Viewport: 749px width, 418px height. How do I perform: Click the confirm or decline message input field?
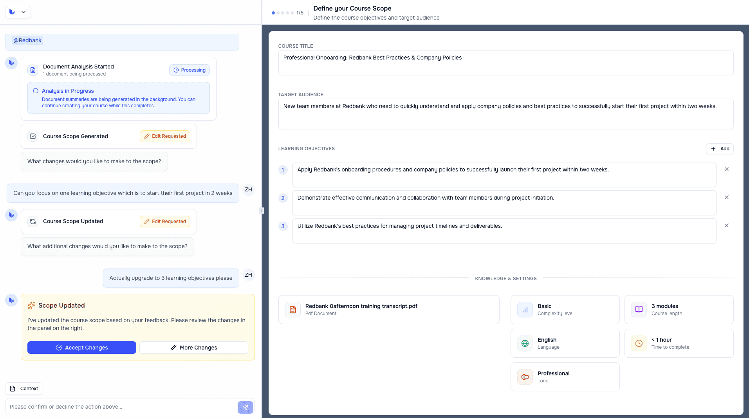click(117, 407)
